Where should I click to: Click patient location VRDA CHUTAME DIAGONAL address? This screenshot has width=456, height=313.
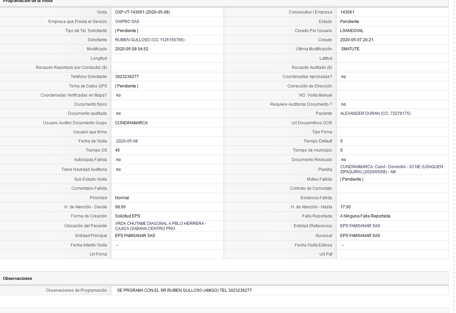click(x=160, y=226)
